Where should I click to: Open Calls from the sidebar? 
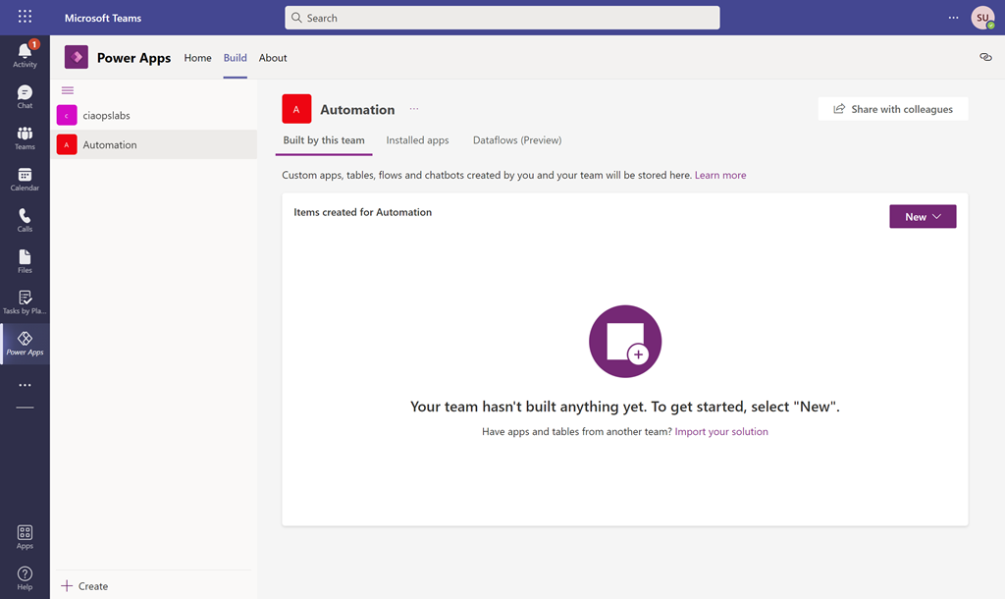[25, 220]
